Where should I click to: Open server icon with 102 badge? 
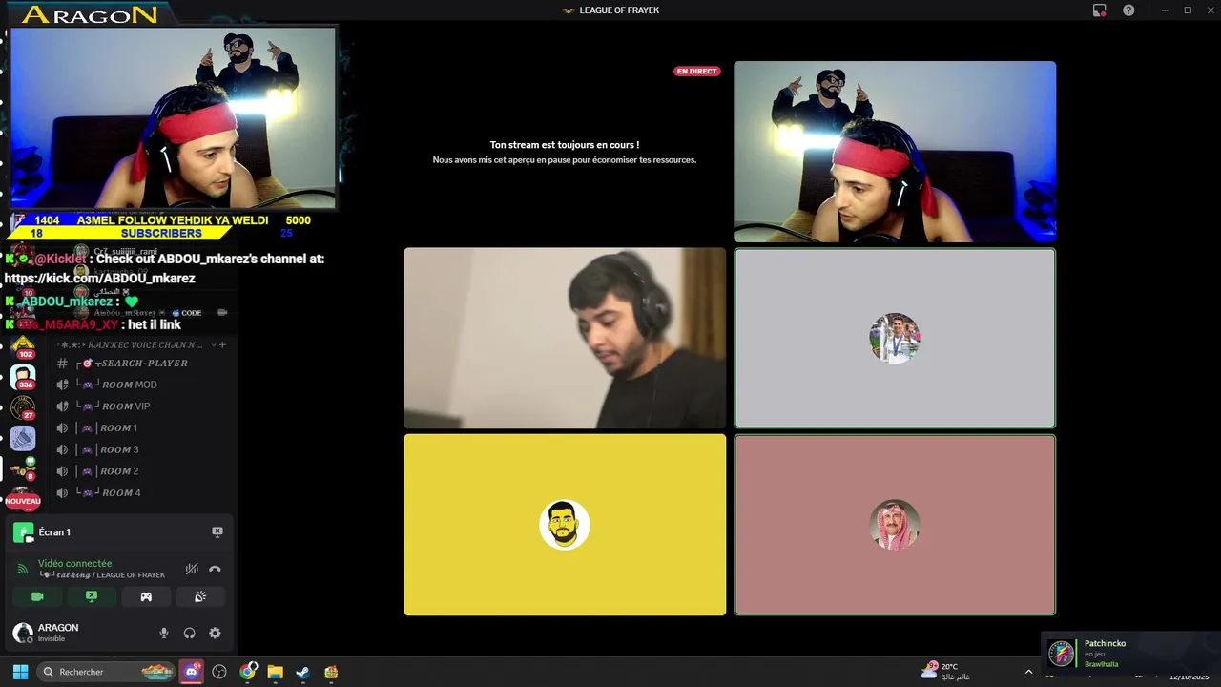[x=23, y=345]
